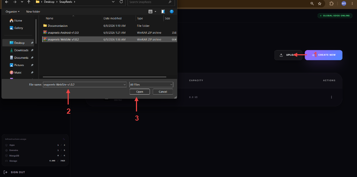Select Desktop in the navigation pane
Screen dimensions: 357x177
[18, 43]
